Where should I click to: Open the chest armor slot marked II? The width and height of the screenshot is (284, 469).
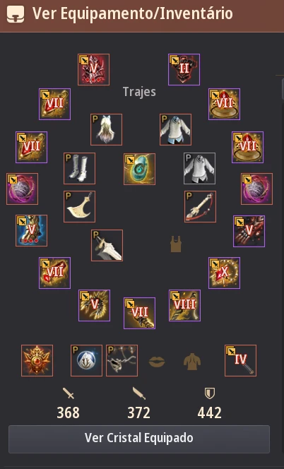184,70
